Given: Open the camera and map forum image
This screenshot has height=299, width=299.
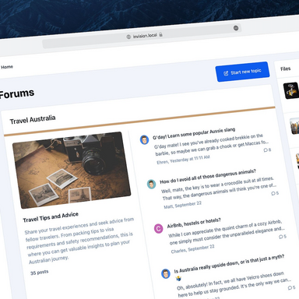Looking at the screenshot, I should [x=72, y=170].
